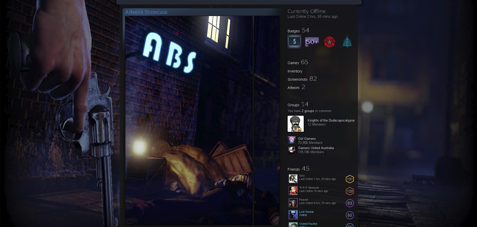The width and height of the screenshot is (477, 227).
Task: Open the Artwork 2 link
Action: 296,87
